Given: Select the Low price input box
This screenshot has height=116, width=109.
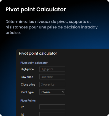Looking at the screenshot, I should coord(52,77).
